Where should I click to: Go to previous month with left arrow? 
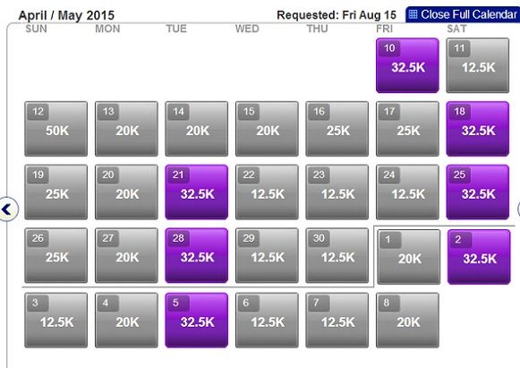click(9, 209)
